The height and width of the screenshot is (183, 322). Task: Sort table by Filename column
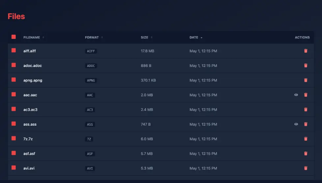point(34,37)
